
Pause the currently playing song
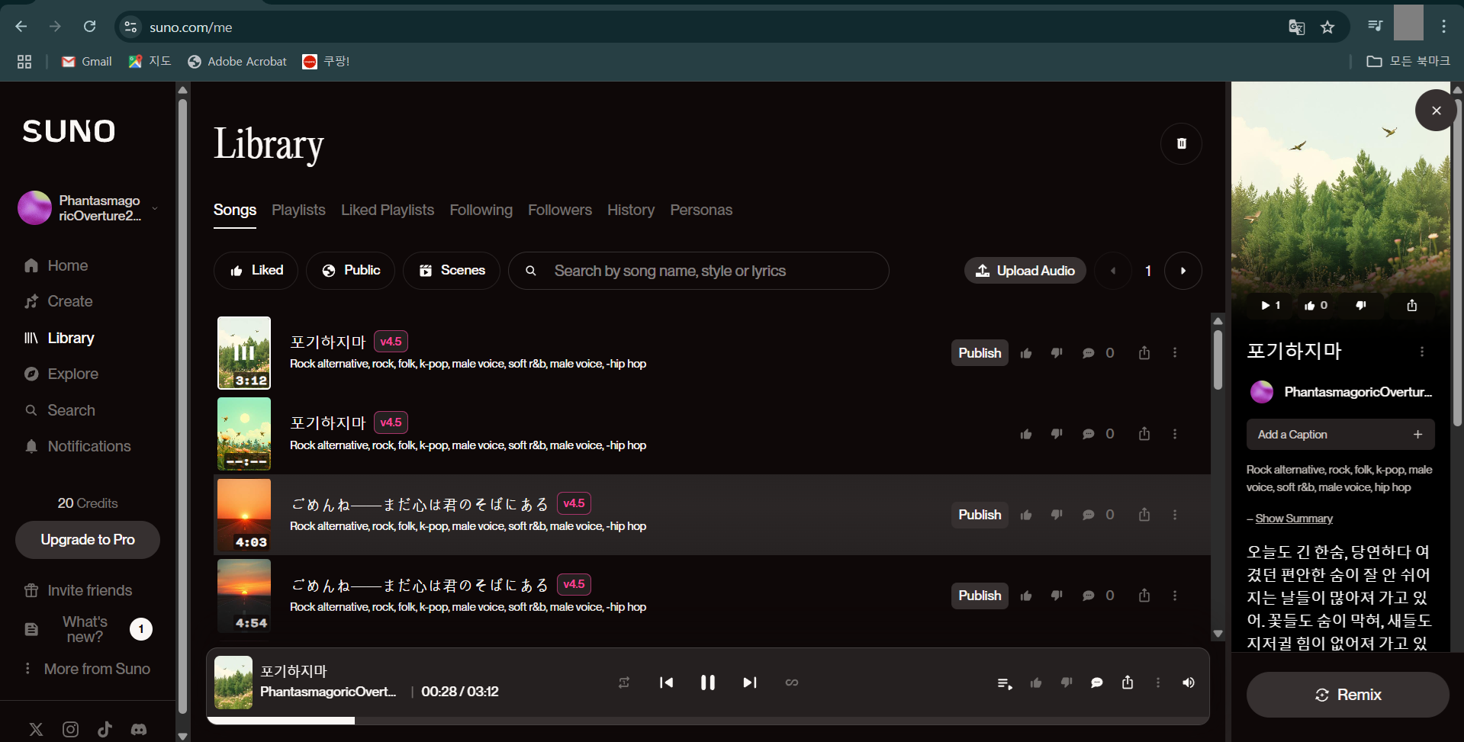pyautogui.click(x=708, y=683)
